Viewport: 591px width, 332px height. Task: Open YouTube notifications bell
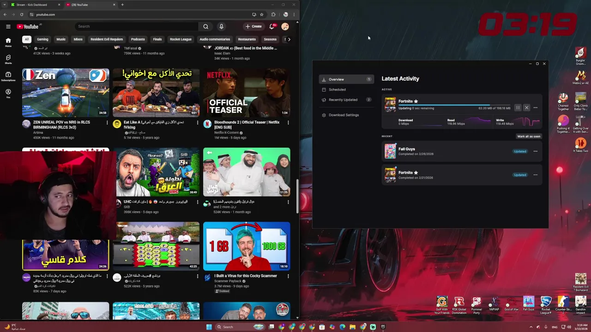pos(272,26)
